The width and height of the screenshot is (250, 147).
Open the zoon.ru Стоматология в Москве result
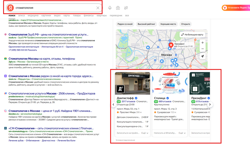pos(51,76)
